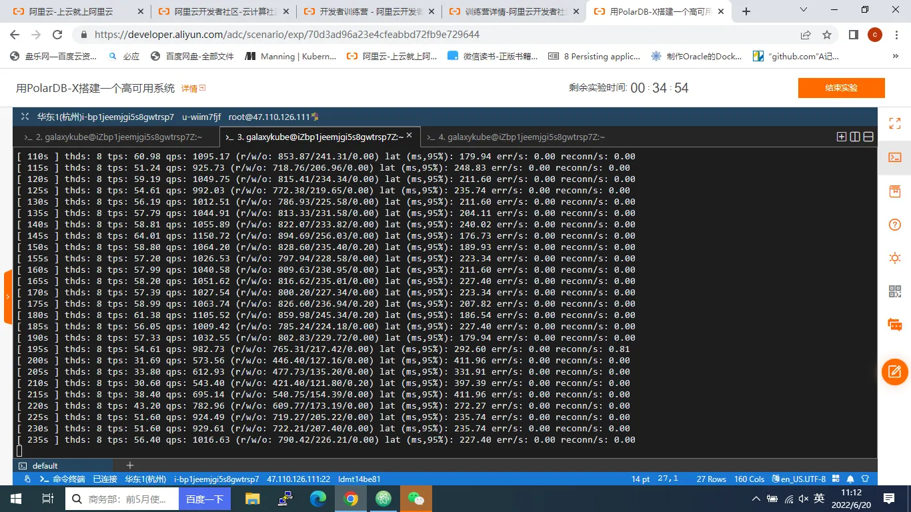Screen dimensions: 911x512
Task: Switch to browser tab 阿里云开发者社区-云计算社区
Action: [223, 11]
